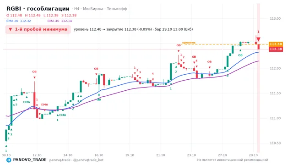Click the 'L 112.38' low value
The width and height of the screenshot is (293, 165).
click(51, 15)
